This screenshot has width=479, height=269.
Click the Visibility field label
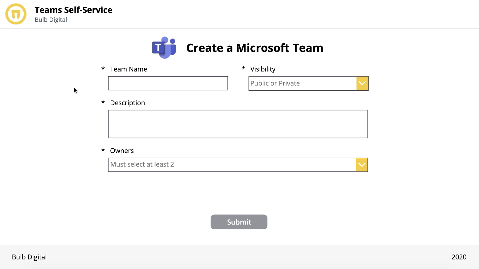coord(262,69)
